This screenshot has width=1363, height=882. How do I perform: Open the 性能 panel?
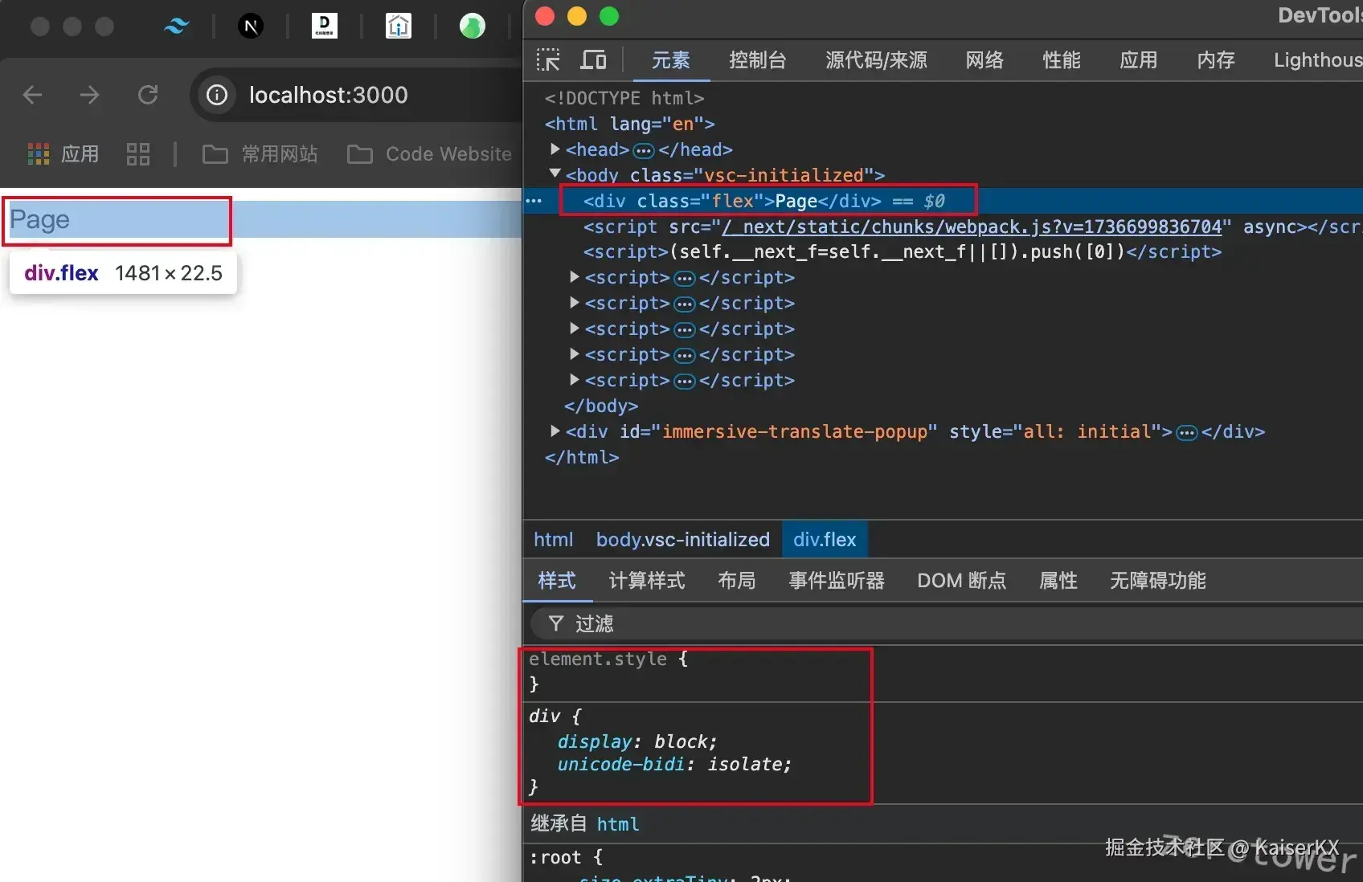1062,60
